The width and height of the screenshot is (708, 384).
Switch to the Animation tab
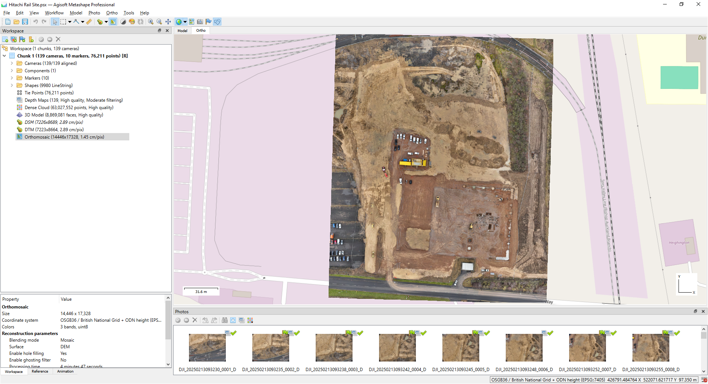pyautogui.click(x=65, y=371)
